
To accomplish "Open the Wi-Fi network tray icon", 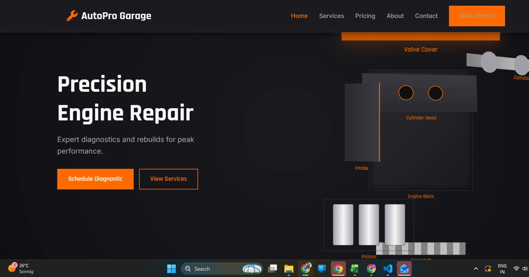I will tap(516, 269).
